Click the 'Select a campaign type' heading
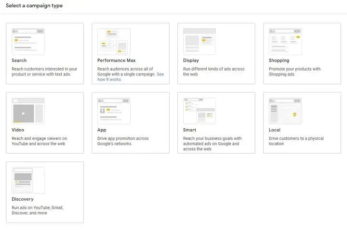Screen dimensions: 347x231 34,5
